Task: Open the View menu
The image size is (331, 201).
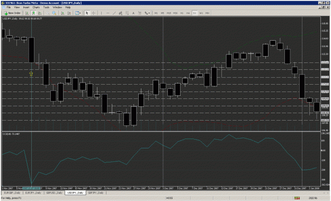Action: (16, 7)
